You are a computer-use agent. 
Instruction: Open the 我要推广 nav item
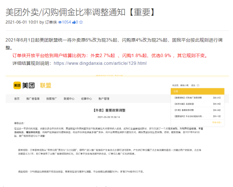tap(51, 99)
